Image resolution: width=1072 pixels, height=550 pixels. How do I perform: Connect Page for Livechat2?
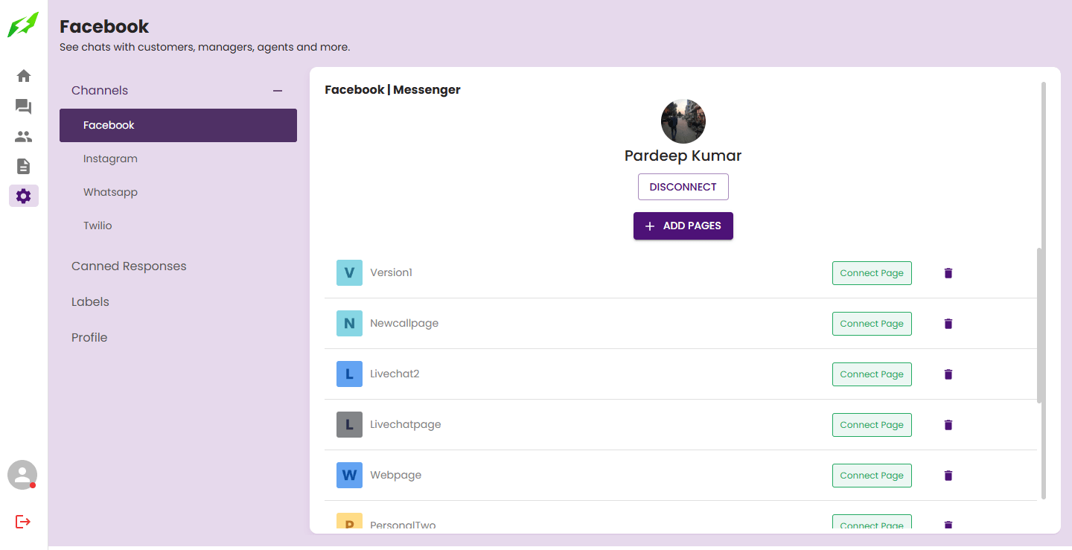click(x=872, y=374)
